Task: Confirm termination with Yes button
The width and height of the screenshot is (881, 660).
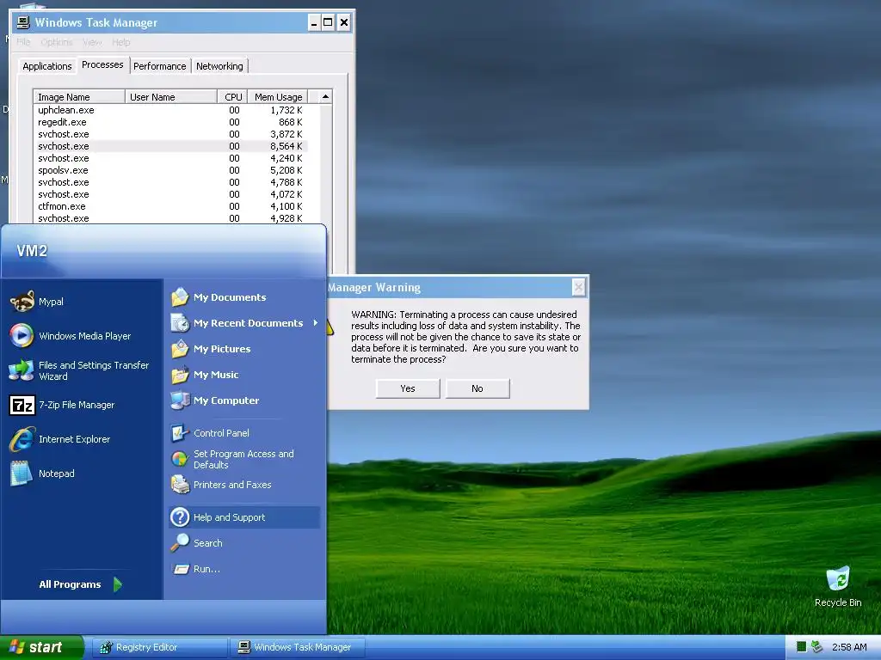Action: 407,388
